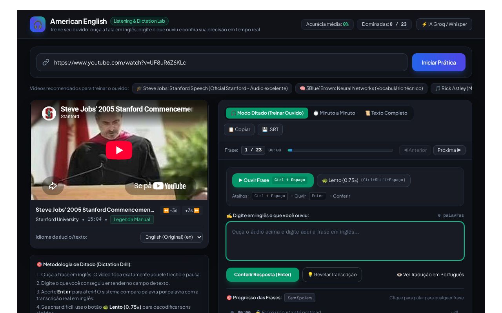Click Acurácia média 0% stat
The image size is (502, 313).
click(x=327, y=24)
